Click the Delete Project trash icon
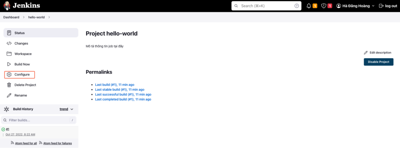 tap(9, 85)
